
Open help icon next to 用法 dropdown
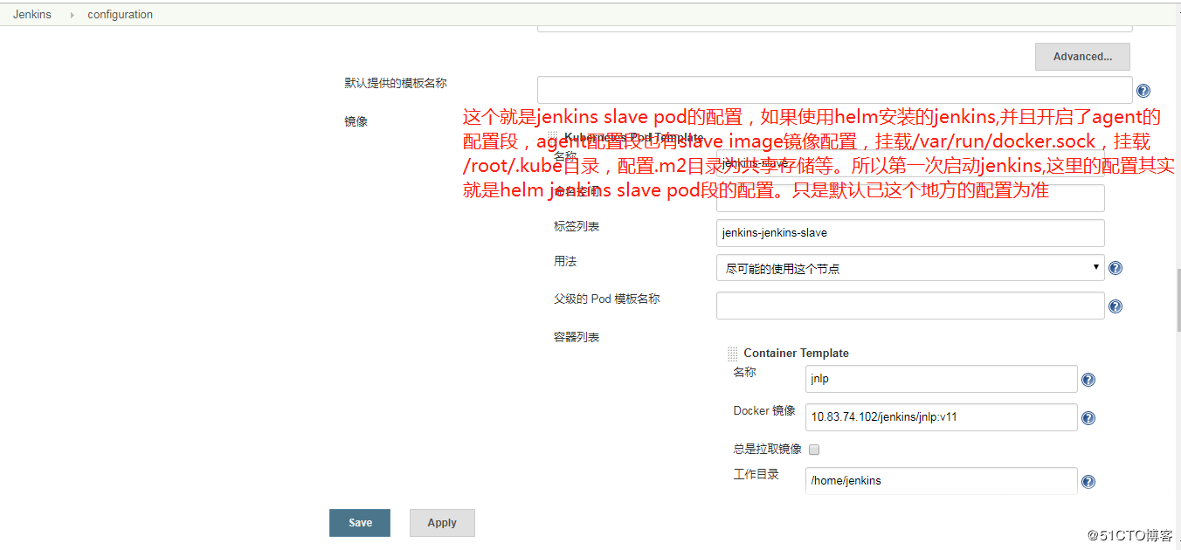pos(1115,267)
